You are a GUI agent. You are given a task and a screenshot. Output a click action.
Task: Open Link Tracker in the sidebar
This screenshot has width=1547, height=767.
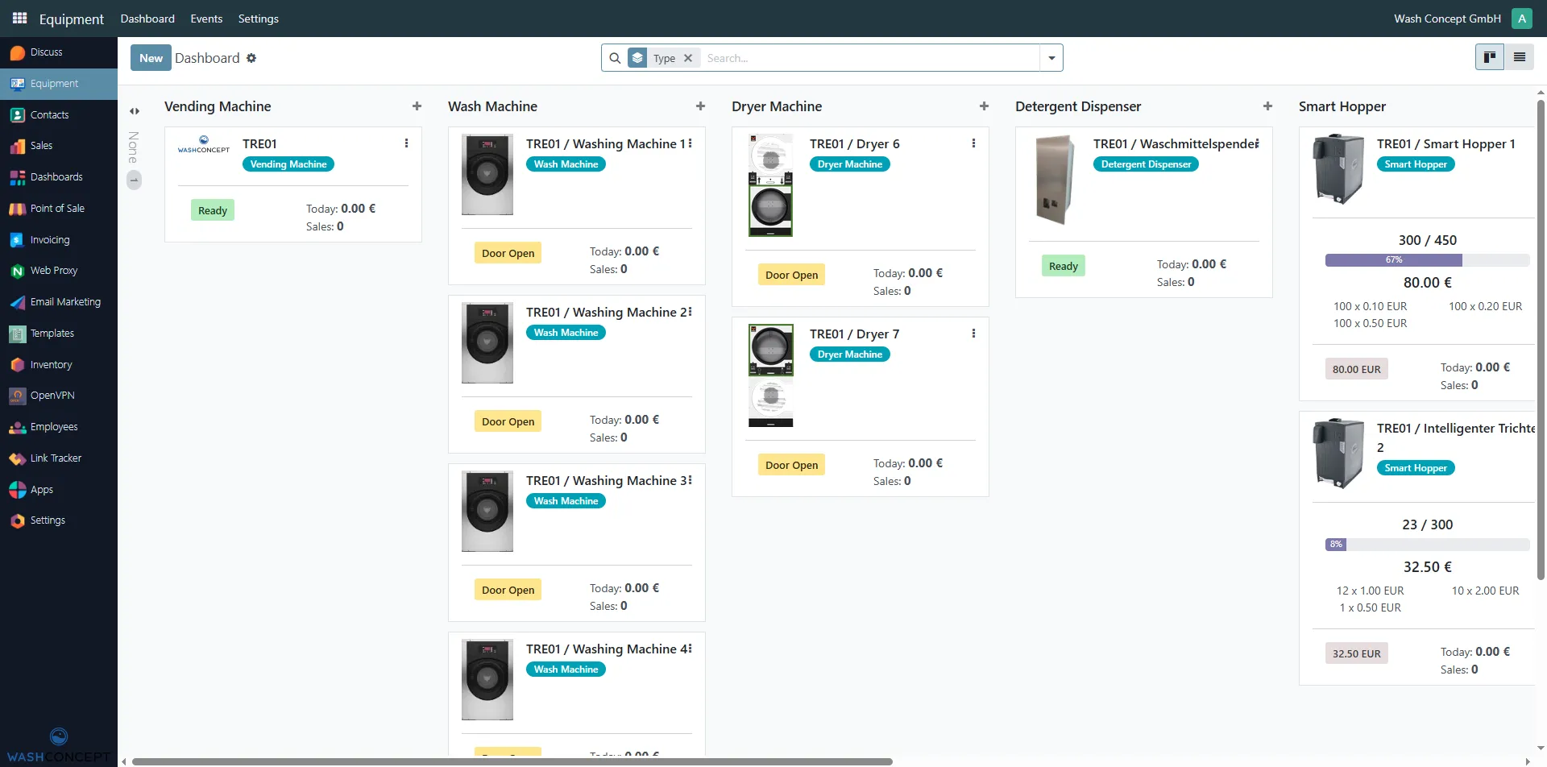[x=55, y=458]
